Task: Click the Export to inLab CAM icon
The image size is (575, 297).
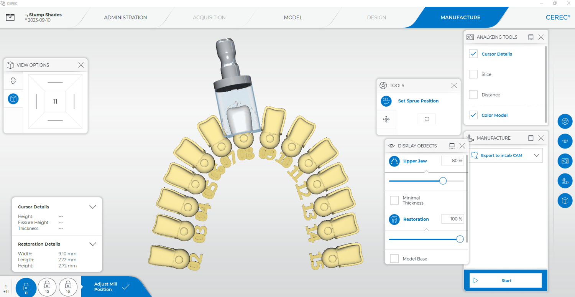Action: (475, 155)
